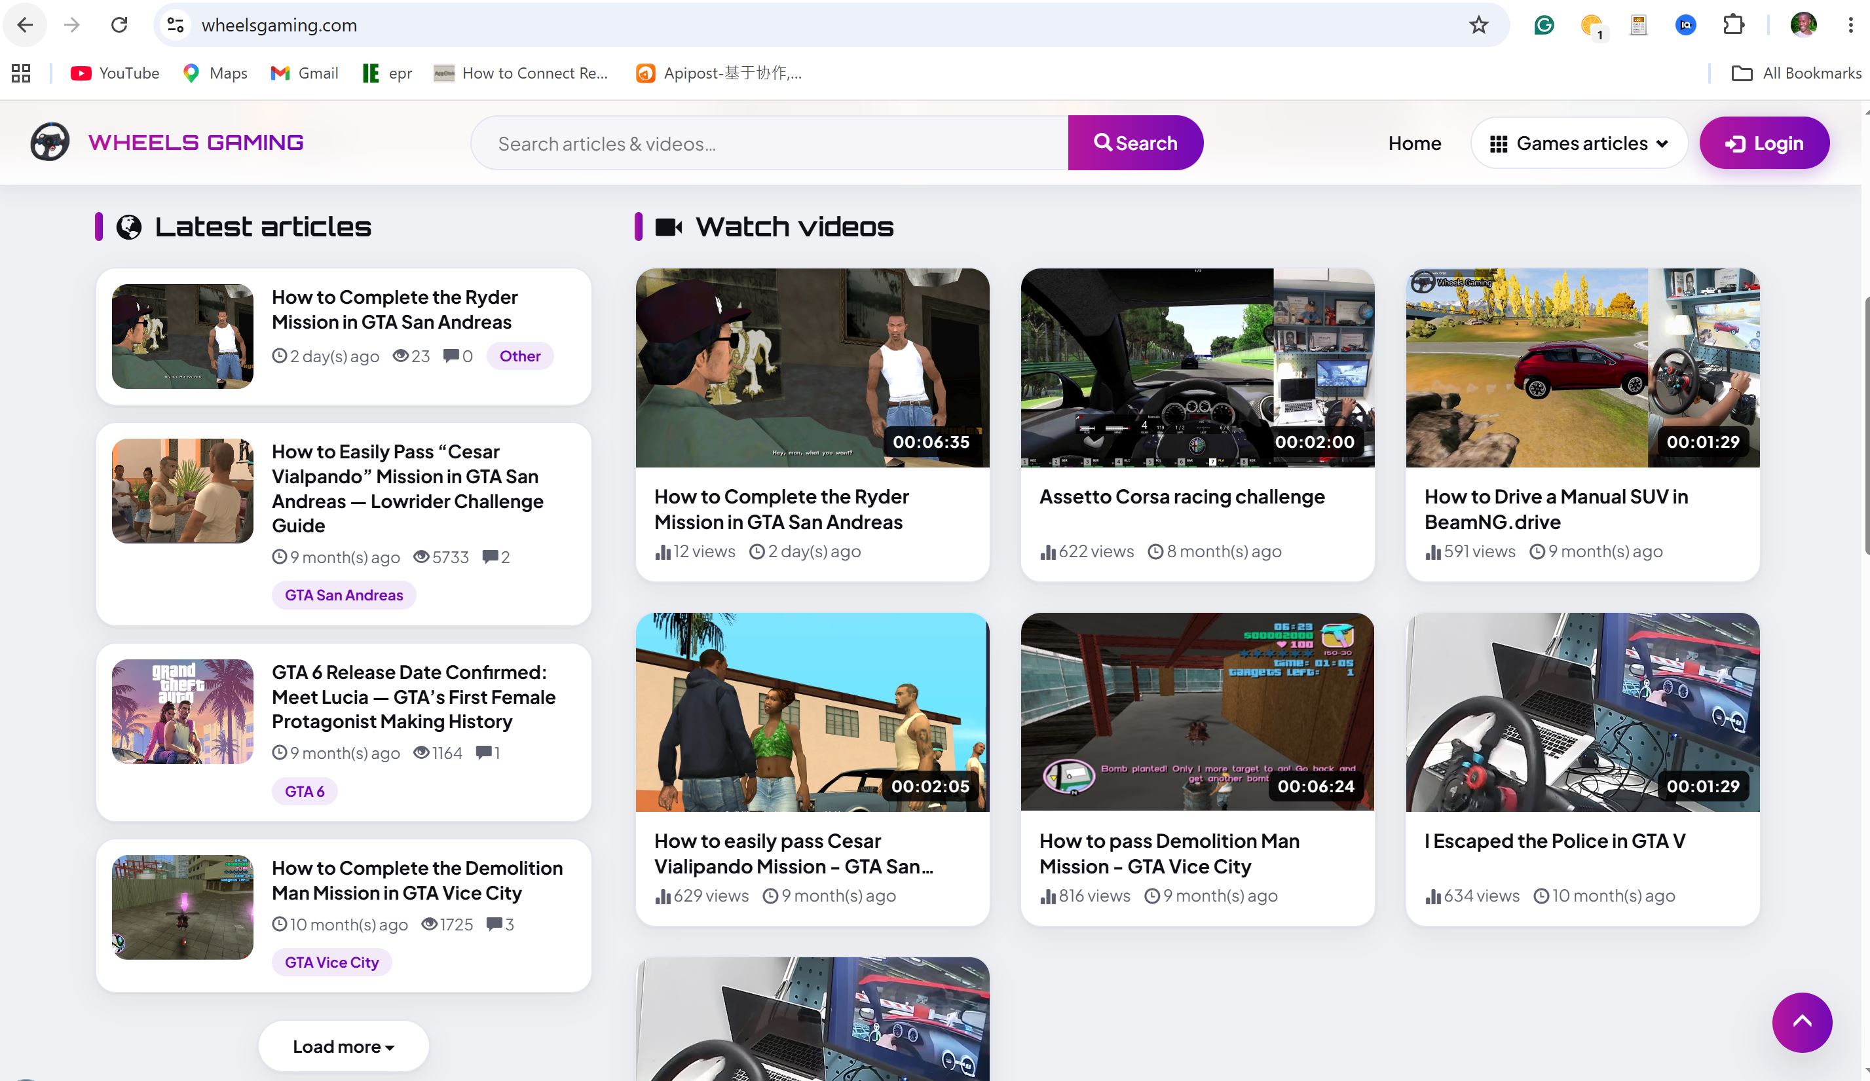Play the Demolition Man Vice City video thumbnail
Screen dimensions: 1870x1081
click(x=1198, y=712)
